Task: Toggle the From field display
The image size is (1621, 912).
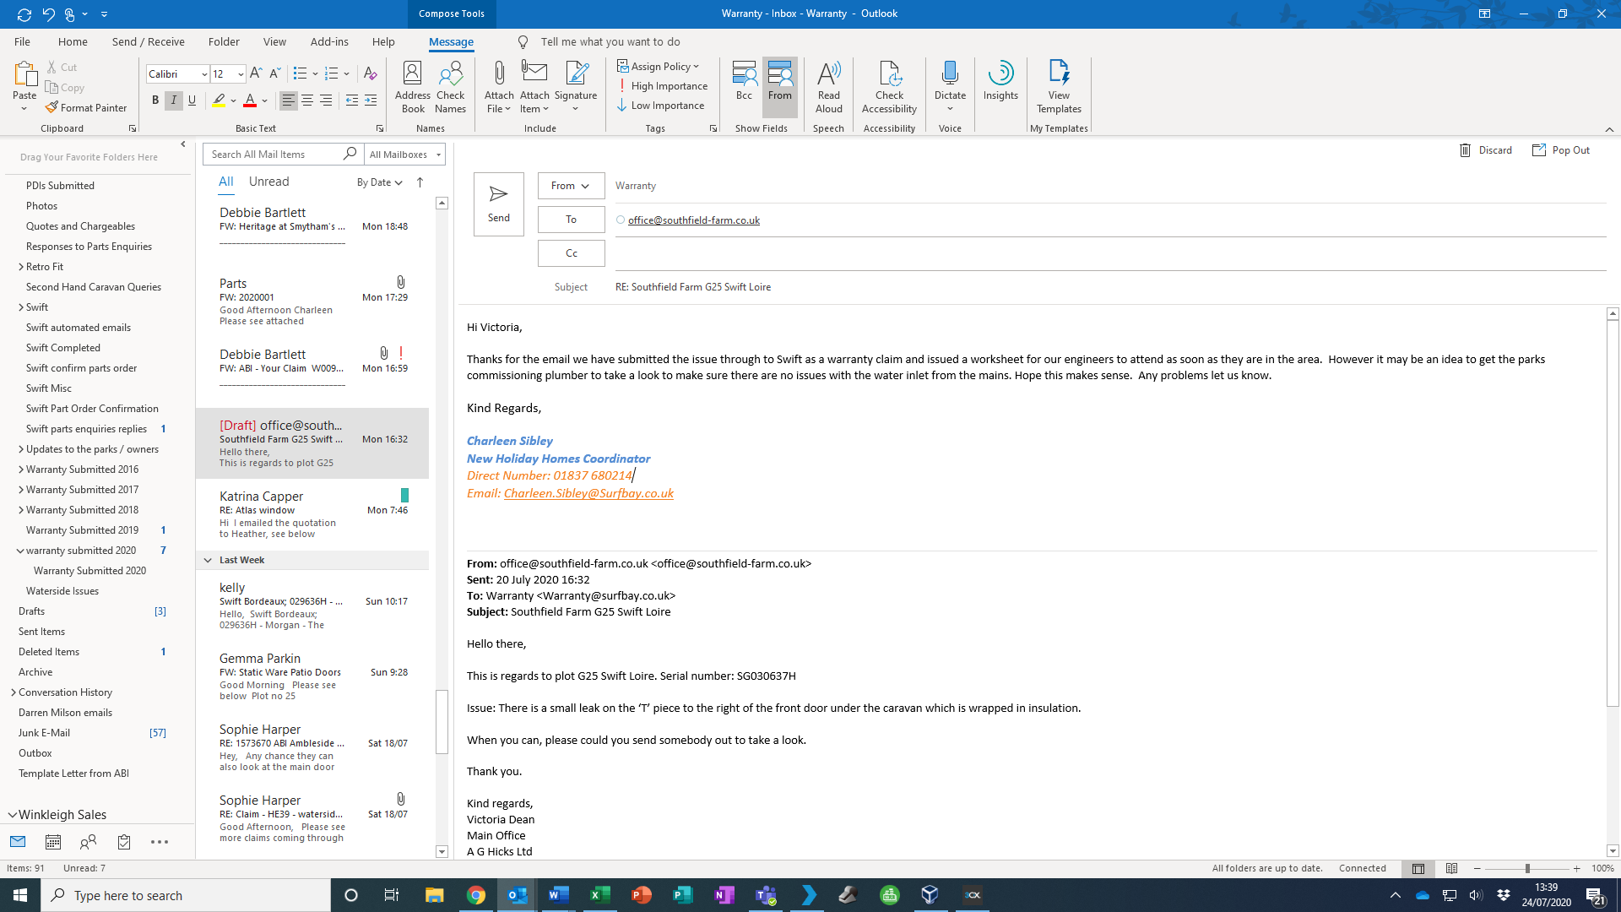Action: click(x=779, y=82)
